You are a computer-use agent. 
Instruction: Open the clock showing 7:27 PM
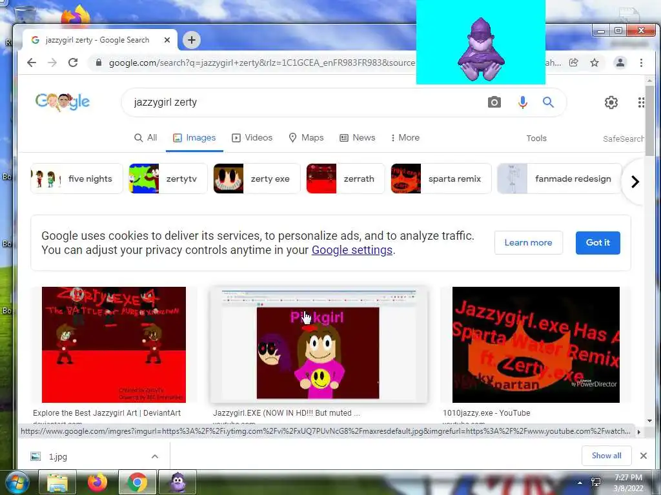pos(628,483)
